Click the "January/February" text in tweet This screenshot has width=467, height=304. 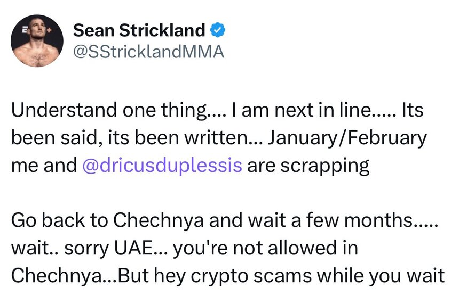pos(347,138)
